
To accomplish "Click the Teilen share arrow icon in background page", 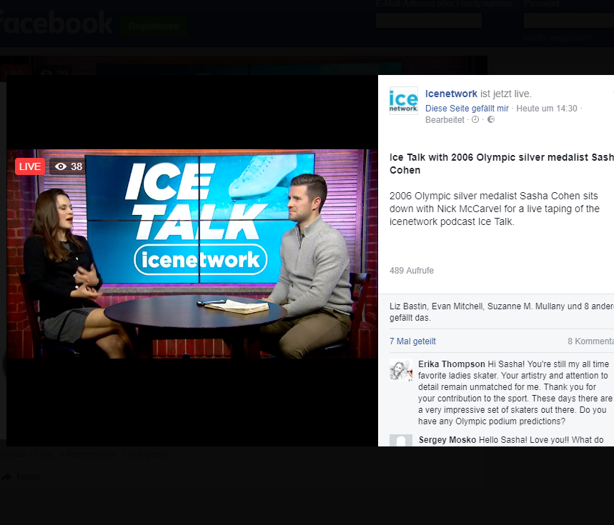I will (x=6, y=477).
